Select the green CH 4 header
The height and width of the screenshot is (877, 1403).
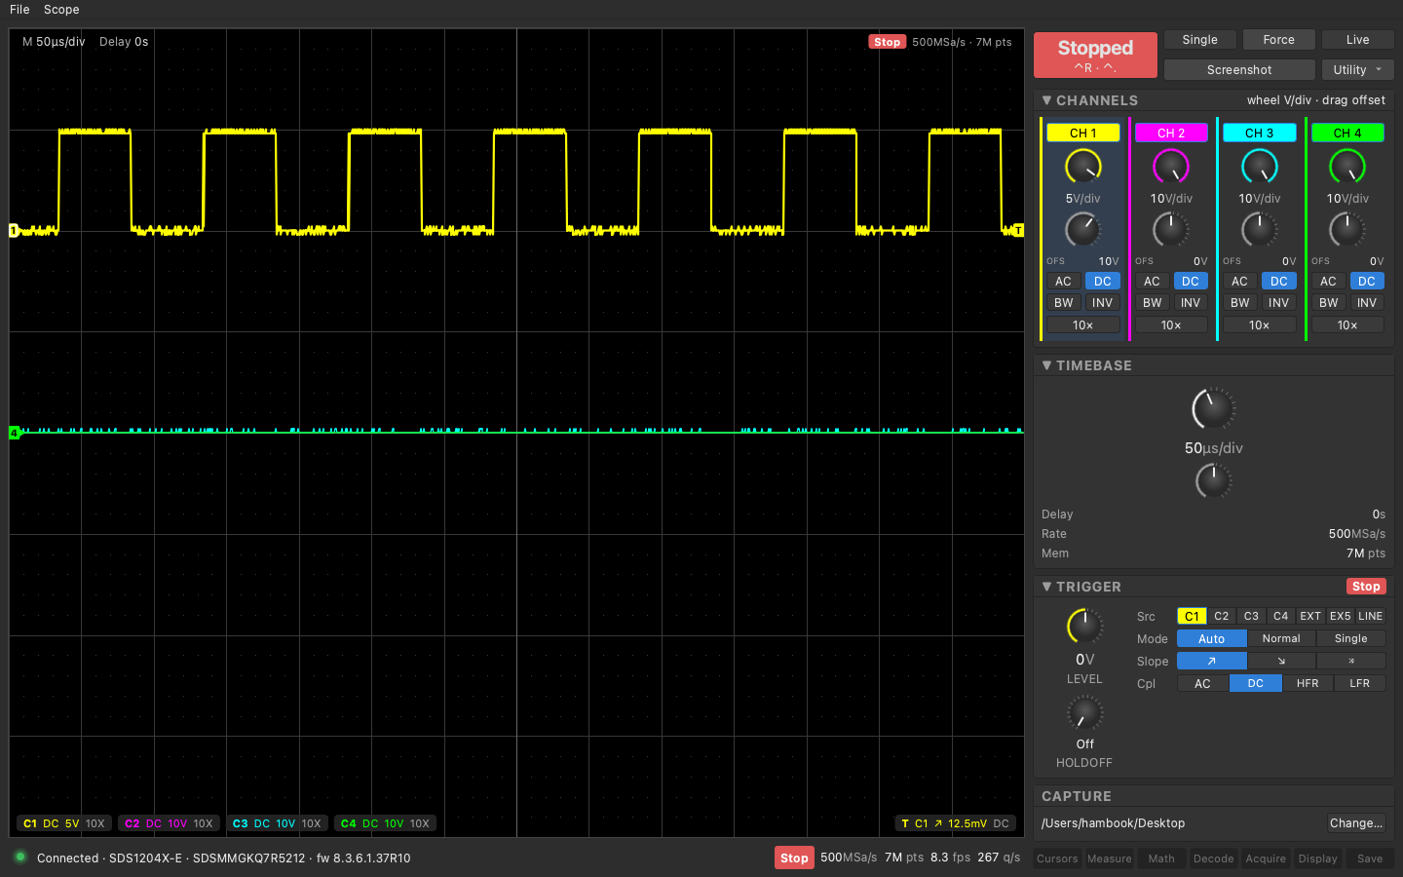pyautogui.click(x=1347, y=133)
